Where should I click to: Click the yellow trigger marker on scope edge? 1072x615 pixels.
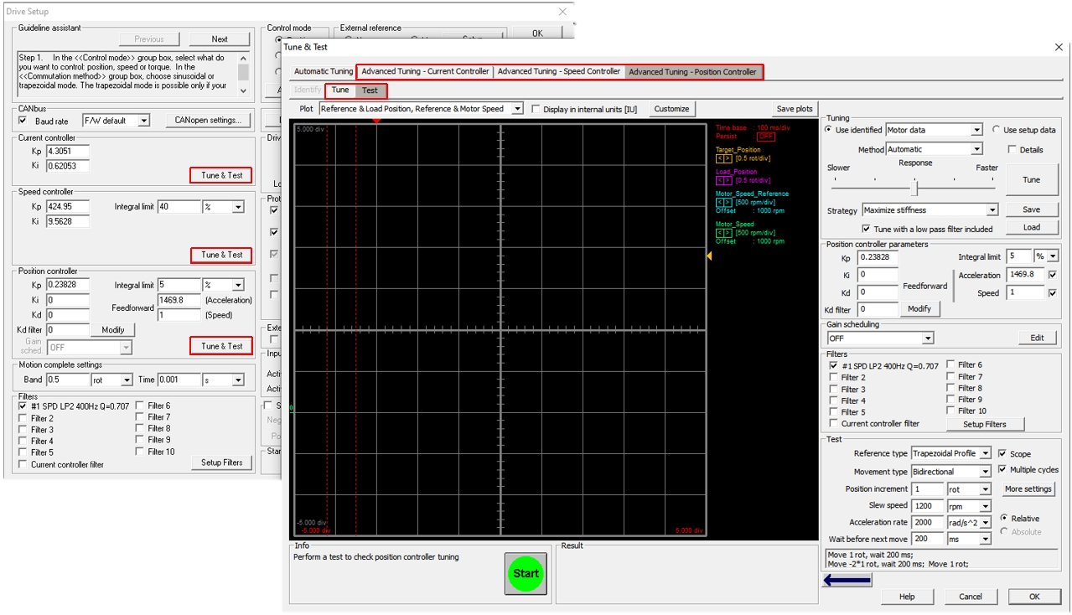pyautogui.click(x=708, y=256)
